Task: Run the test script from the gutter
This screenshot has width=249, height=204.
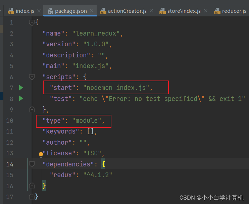Action: pos(21,98)
